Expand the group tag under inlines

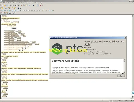[x=2, y=64]
